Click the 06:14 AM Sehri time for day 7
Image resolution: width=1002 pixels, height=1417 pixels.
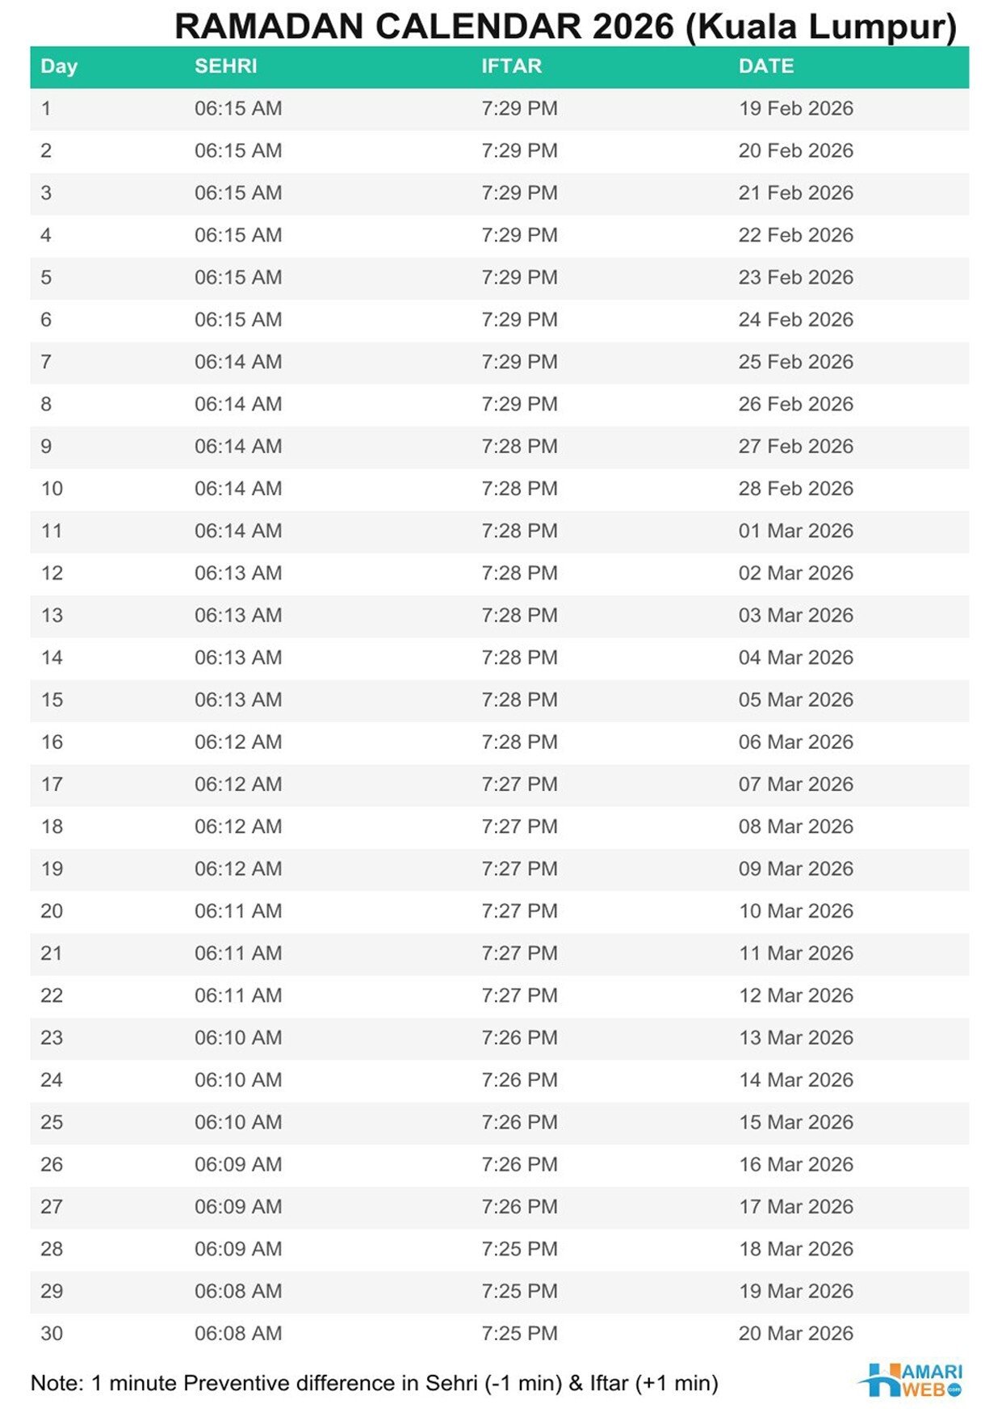pos(238,362)
